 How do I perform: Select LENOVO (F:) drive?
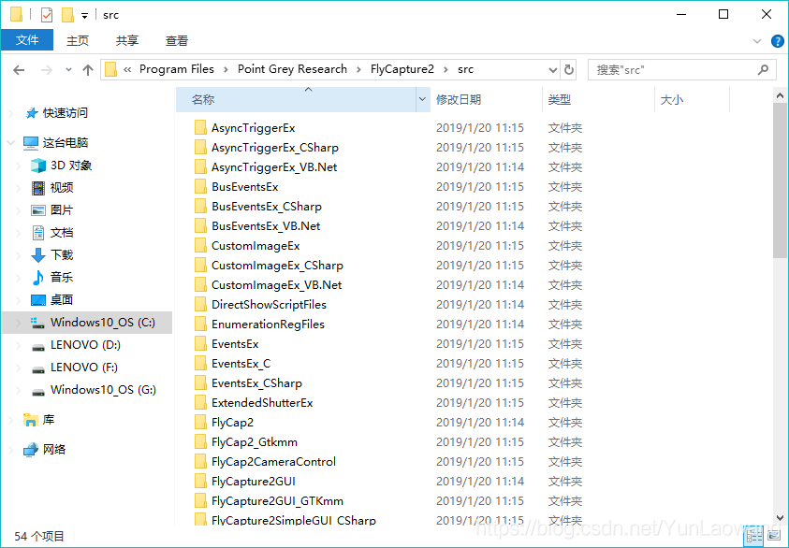[x=86, y=368]
